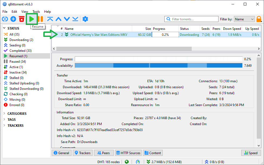This screenshot has width=264, height=165.
Task: Expand the TAGS section
Action: click(4, 119)
